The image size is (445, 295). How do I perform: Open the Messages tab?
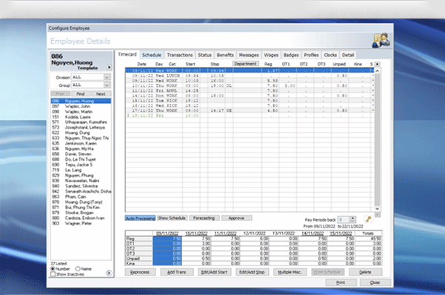coord(249,55)
